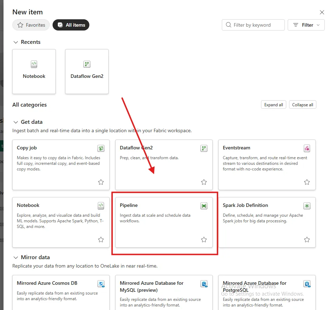Close the New item panel
Viewport: 329px width, 310px height.
pos(322,12)
